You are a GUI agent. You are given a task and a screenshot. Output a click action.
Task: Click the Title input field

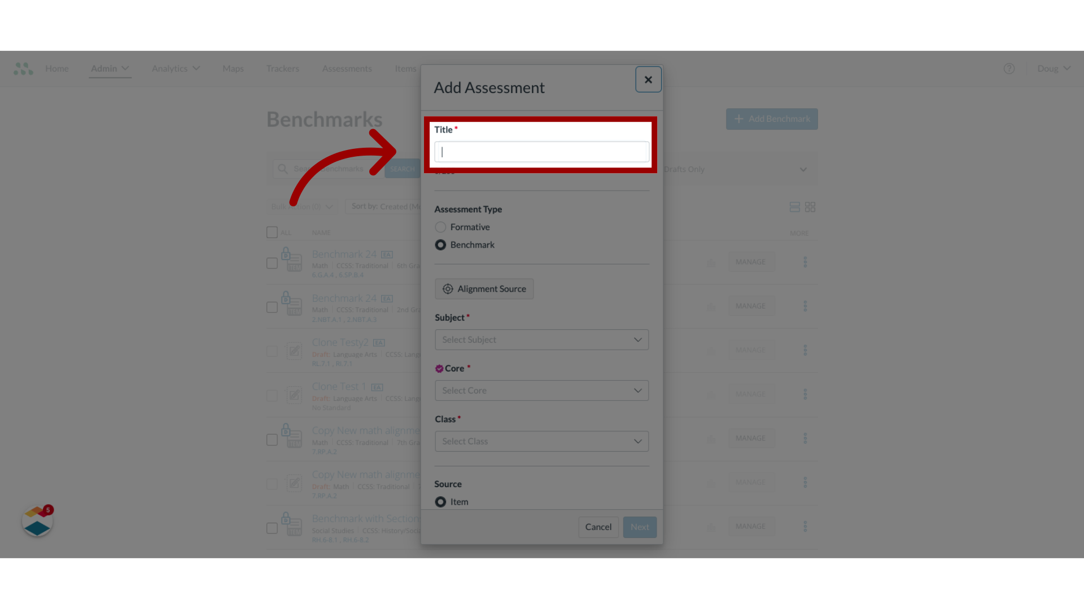541,152
